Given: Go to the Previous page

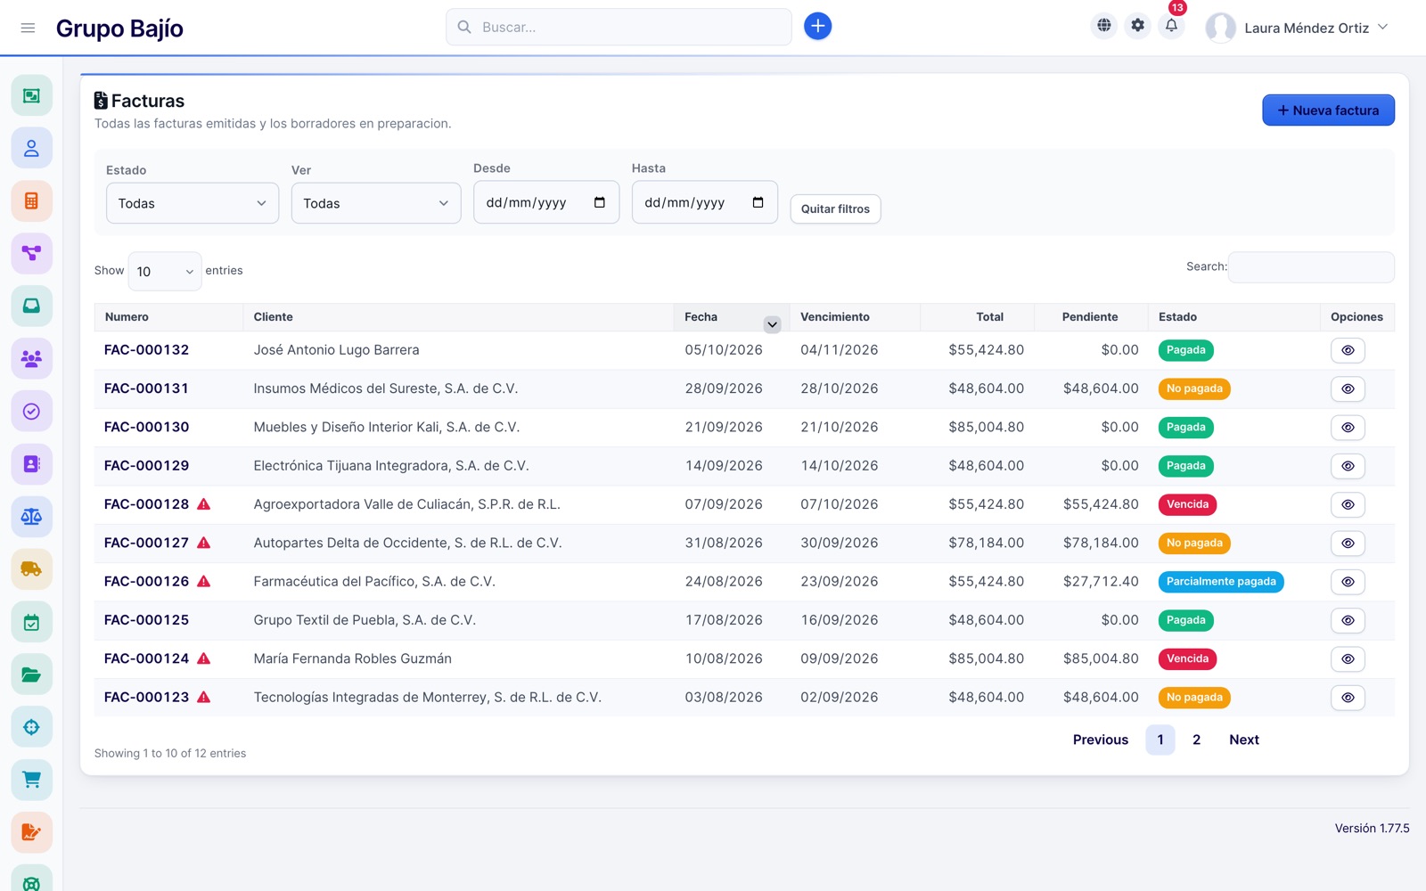Looking at the screenshot, I should 1101,740.
